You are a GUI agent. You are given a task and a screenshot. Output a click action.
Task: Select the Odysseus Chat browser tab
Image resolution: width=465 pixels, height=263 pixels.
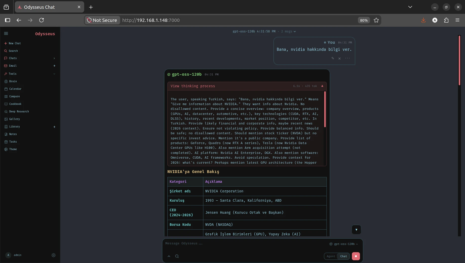pyautogui.click(x=49, y=7)
